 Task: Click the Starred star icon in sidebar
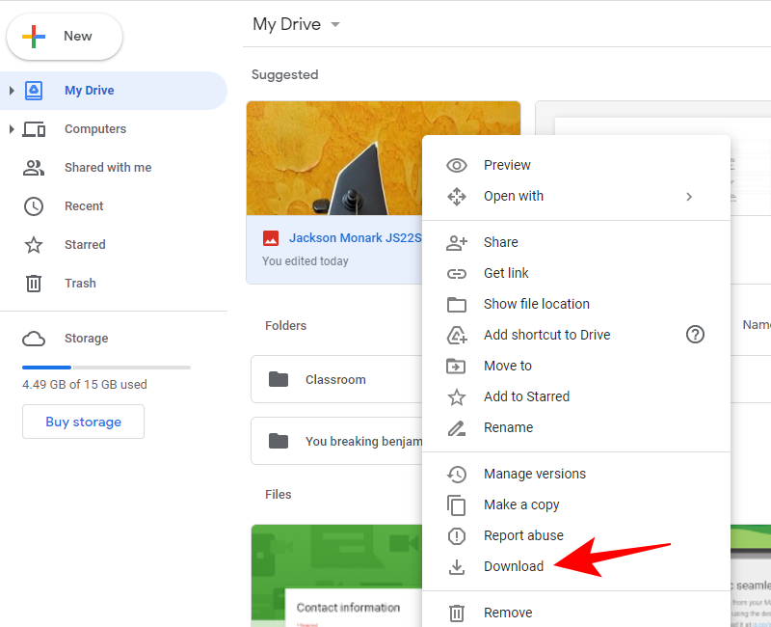pyautogui.click(x=34, y=245)
